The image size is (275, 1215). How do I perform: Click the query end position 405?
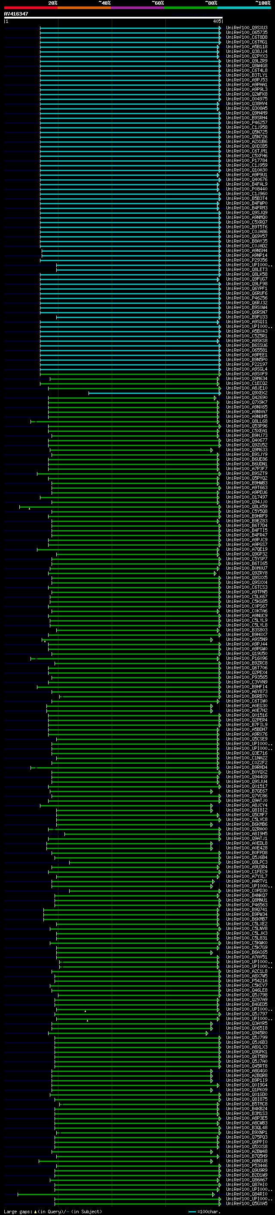pyautogui.click(x=217, y=21)
